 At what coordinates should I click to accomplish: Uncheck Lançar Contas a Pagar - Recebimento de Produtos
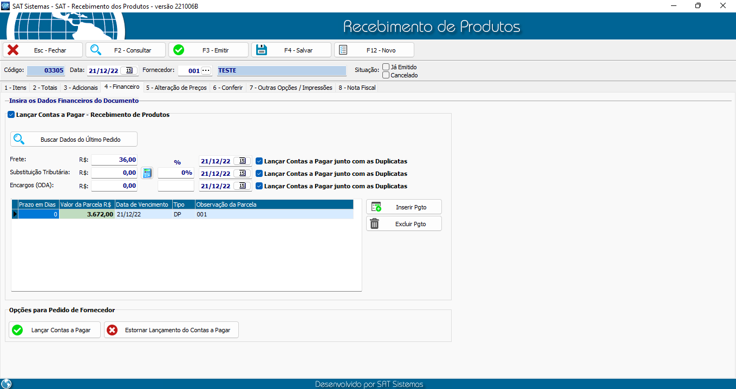click(11, 115)
